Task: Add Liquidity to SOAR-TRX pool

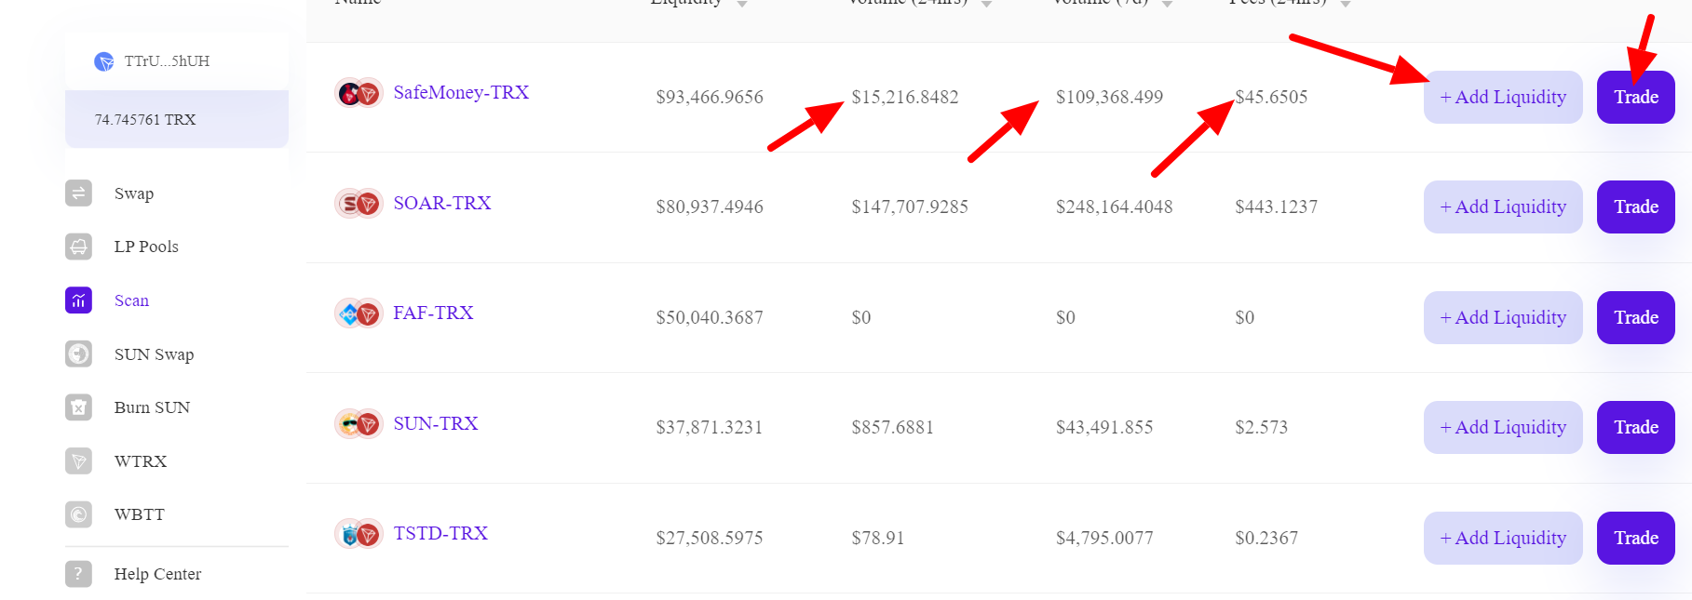Action: [1503, 207]
